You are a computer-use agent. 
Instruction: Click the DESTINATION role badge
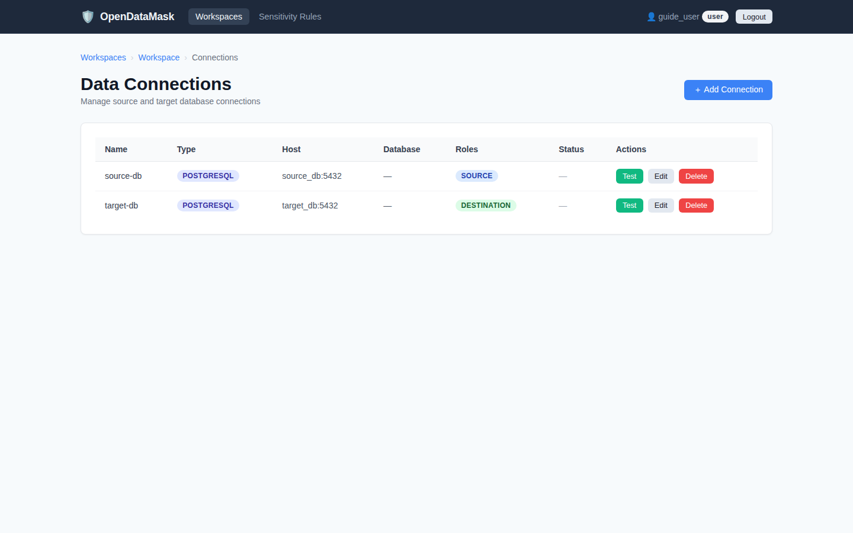[486, 206]
